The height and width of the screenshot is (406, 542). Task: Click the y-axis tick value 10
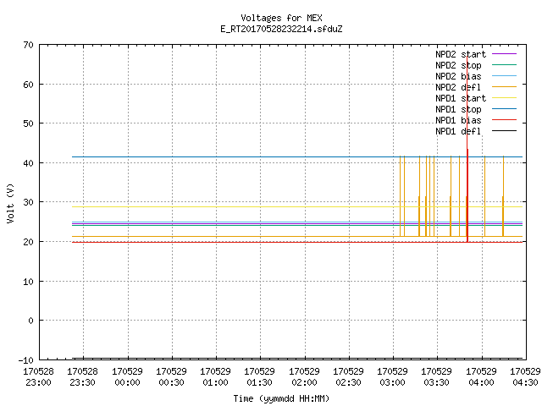point(28,282)
